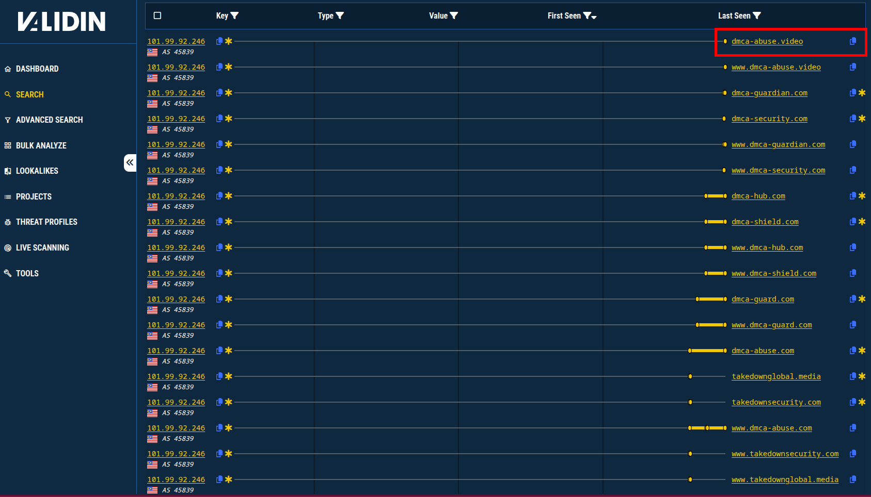Copy the www.dmca-shield.com domain value
The image size is (871, 497).
853,273
